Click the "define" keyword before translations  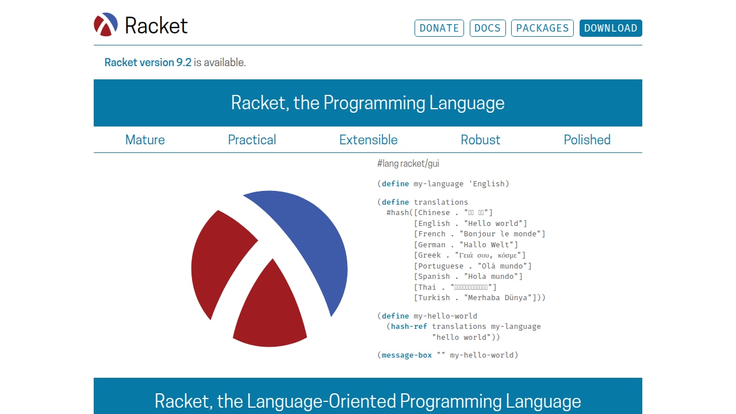coord(396,202)
